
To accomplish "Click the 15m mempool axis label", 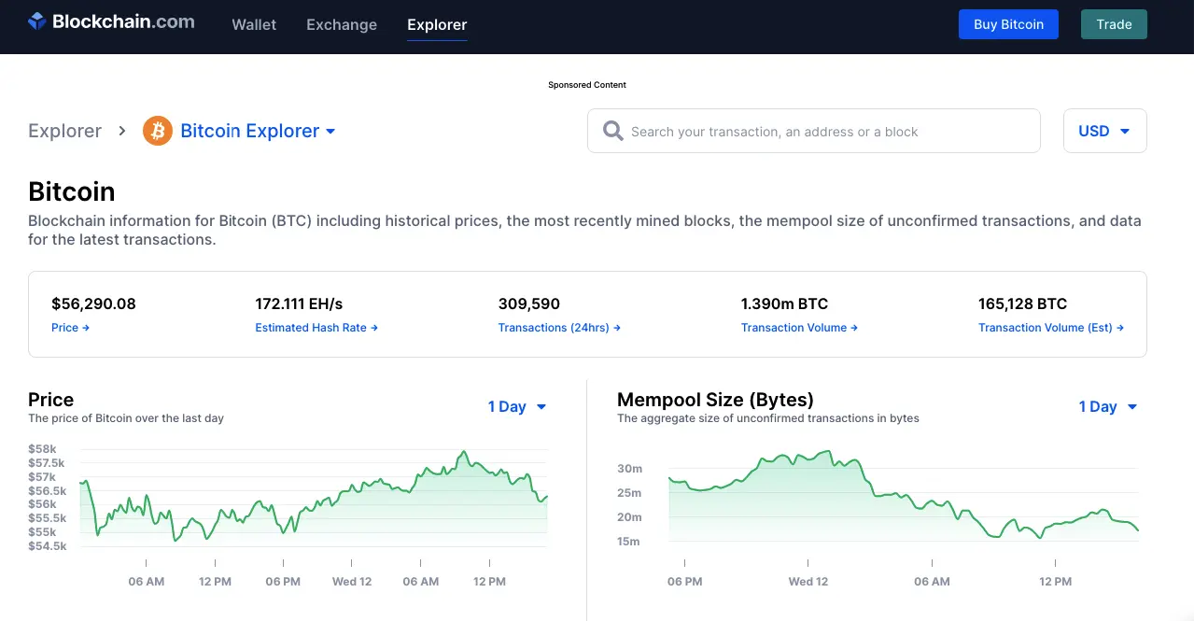I will click(630, 542).
